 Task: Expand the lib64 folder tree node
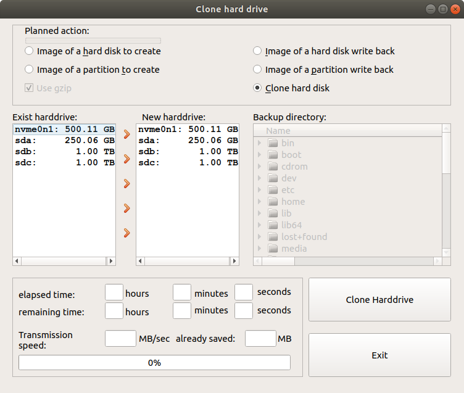coord(260,225)
